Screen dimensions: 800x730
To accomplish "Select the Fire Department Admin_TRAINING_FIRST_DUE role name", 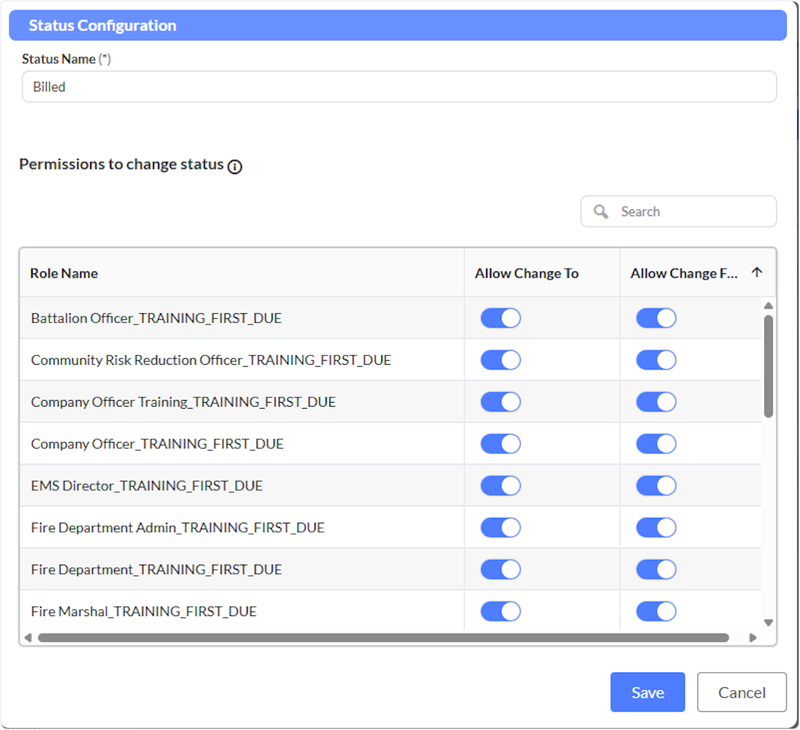I will (x=177, y=527).
